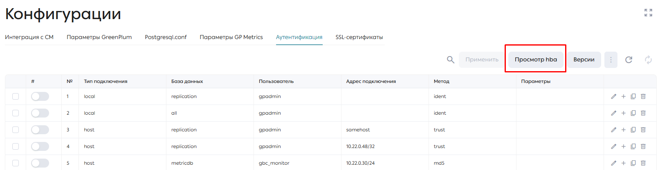Open the search magnifier icon

pyautogui.click(x=450, y=60)
